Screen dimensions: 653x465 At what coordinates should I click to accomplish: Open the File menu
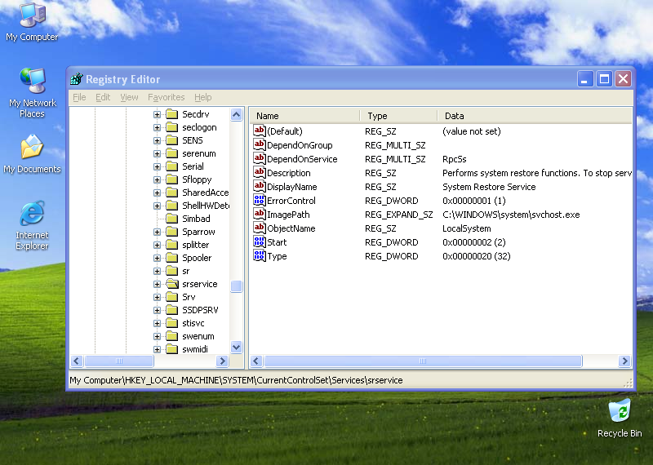[x=79, y=97]
